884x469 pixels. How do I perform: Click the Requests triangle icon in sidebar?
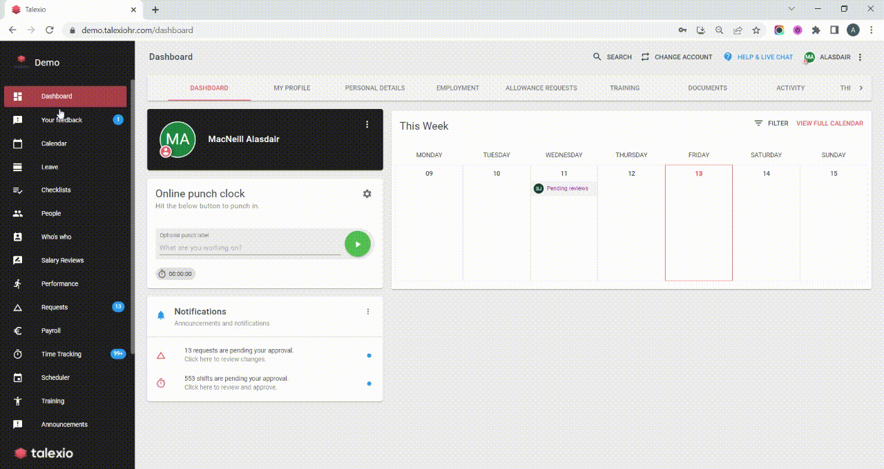tap(18, 308)
